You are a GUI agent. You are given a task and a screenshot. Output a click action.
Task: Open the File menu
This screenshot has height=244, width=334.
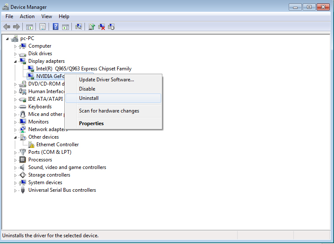click(9, 16)
